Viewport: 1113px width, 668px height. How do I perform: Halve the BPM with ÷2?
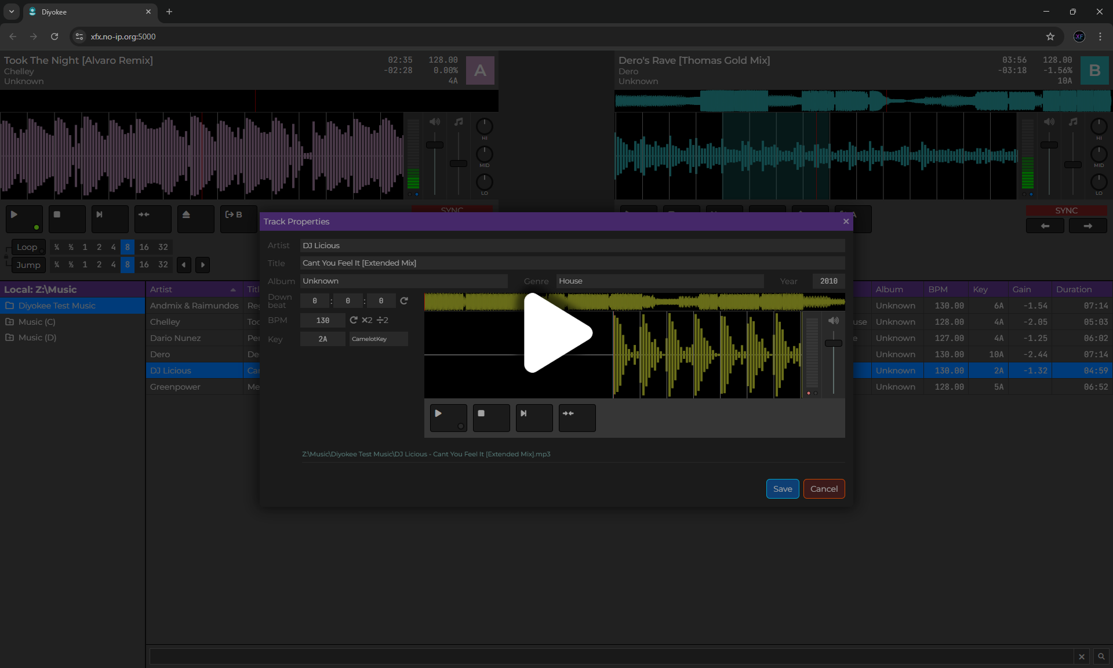(383, 320)
